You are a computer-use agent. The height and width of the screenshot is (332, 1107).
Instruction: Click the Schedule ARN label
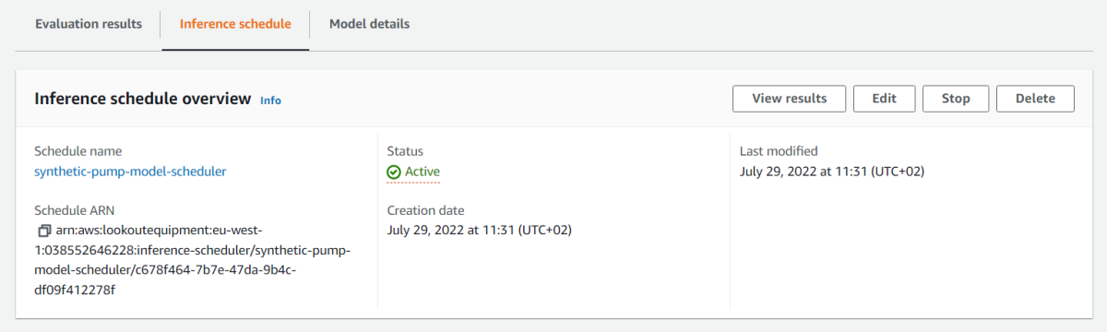74,209
